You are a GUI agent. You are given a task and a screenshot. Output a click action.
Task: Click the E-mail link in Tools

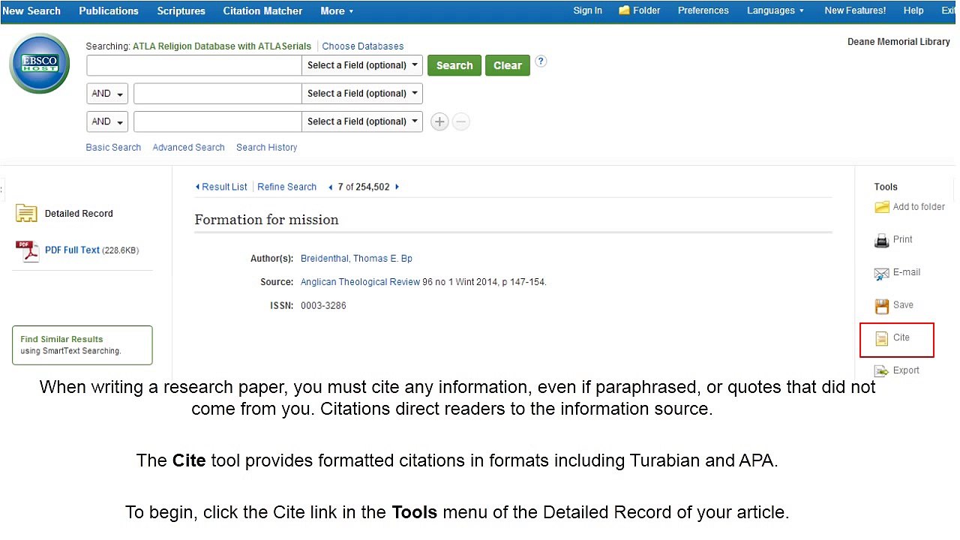click(x=907, y=272)
